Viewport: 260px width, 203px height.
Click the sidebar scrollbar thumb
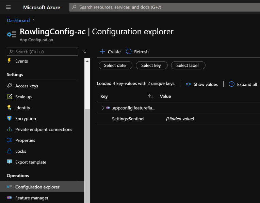(87, 156)
